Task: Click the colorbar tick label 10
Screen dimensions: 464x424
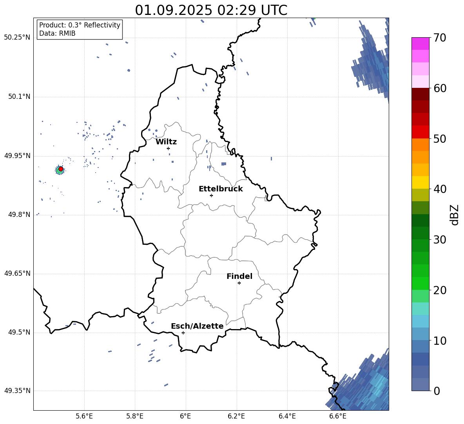Action: coord(440,340)
